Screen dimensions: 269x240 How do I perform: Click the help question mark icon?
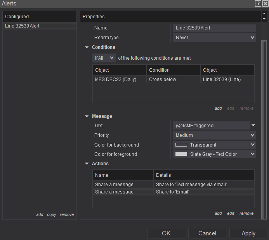(258, 3)
